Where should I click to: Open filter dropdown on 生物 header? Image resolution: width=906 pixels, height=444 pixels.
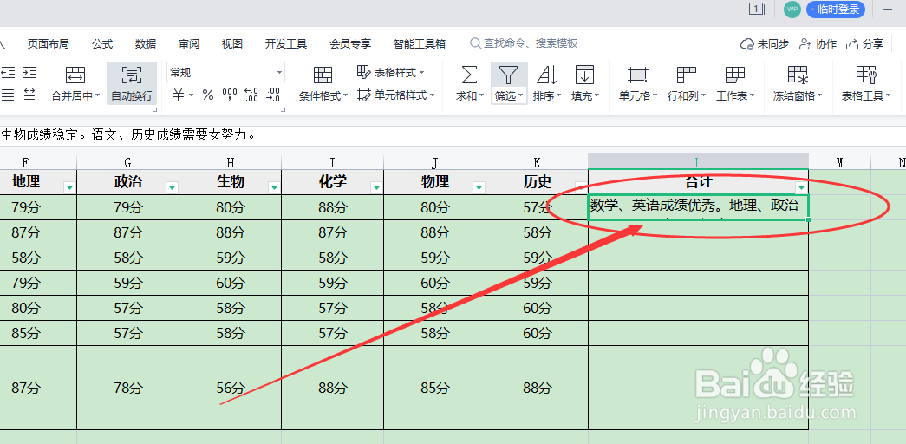274,187
